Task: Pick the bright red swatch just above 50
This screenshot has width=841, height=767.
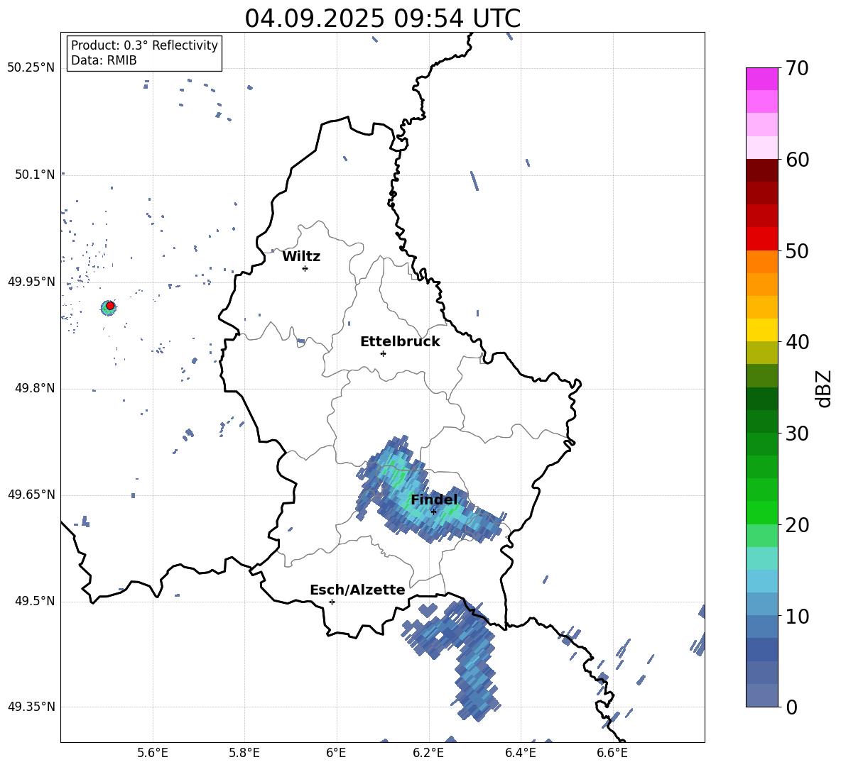Action: 761,239
